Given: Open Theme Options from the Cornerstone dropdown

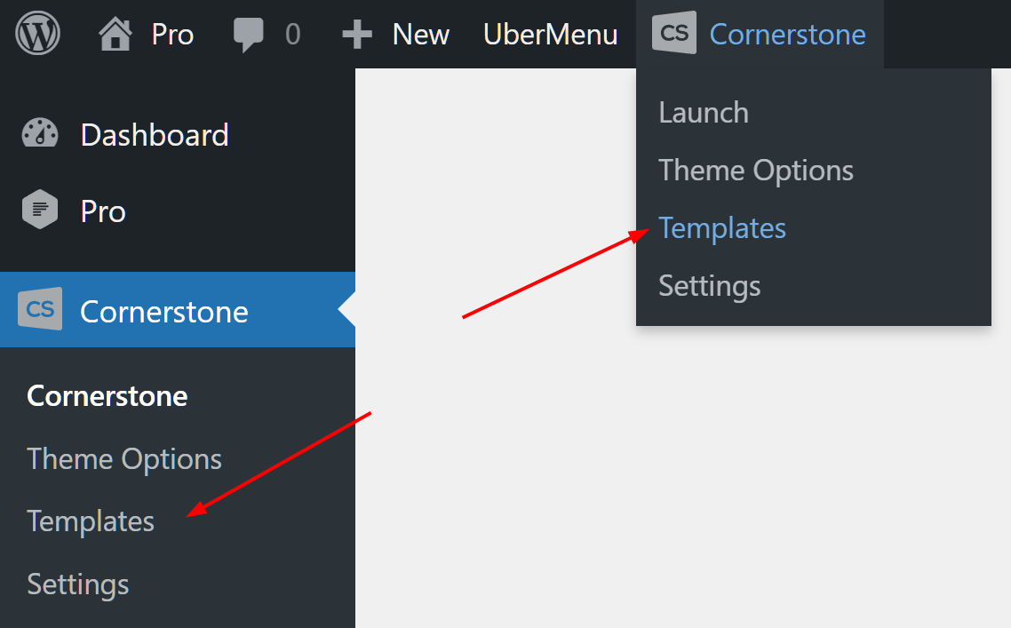Looking at the screenshot, I should tap(755, 170).
